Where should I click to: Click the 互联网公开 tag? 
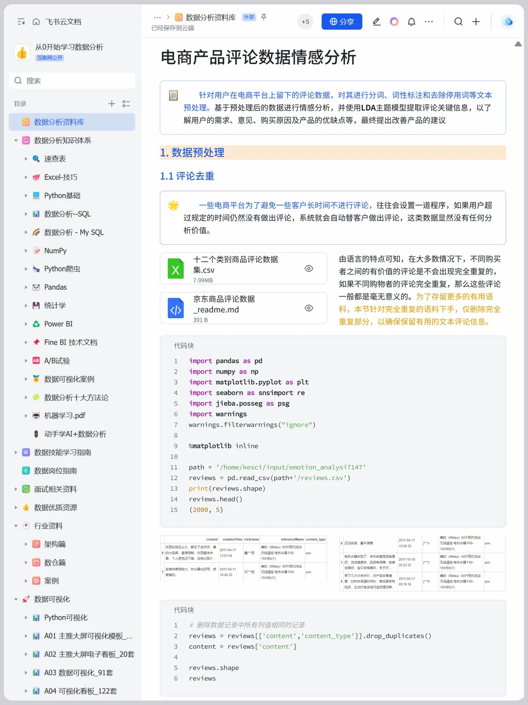tap(50, 58)
